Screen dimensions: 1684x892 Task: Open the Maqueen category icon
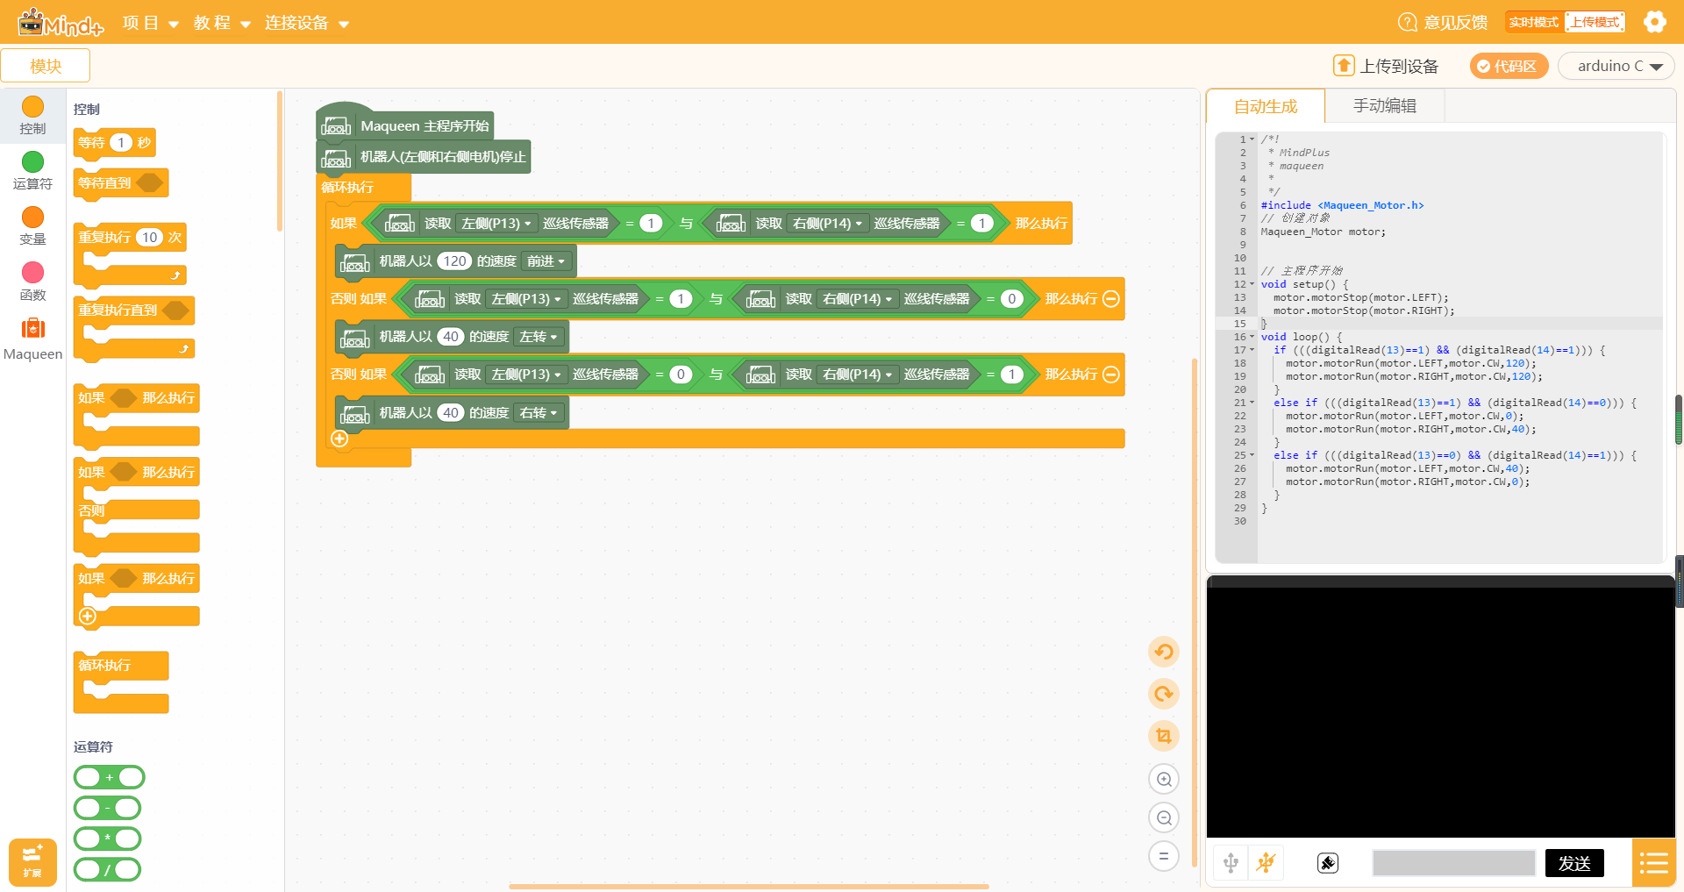pos(32,328)
